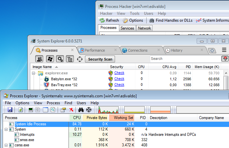229x148 pixels.
Task: Sort by Mem Usage (K) column
Action: [x=207, y=67]
